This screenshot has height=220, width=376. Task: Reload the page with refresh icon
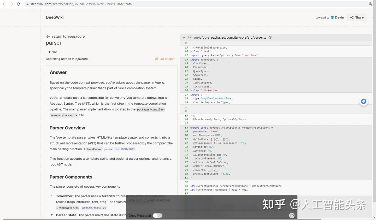pos(19,4)
